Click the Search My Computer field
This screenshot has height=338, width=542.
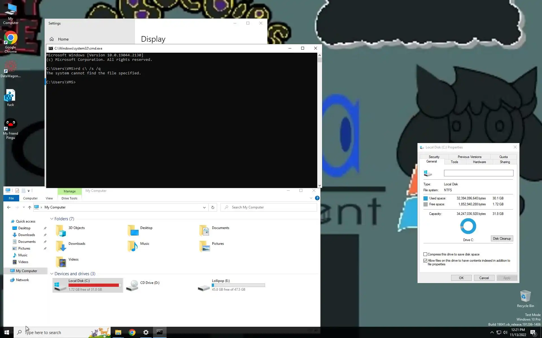(x=271, y=207)
